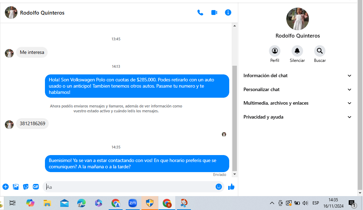Open more actions plus icon

[x=6, y=187]
